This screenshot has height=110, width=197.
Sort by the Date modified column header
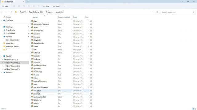pos(64,17)
